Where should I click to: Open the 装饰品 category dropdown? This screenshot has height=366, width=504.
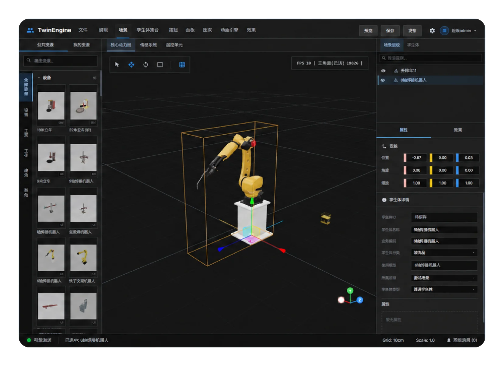click(444, 253)
